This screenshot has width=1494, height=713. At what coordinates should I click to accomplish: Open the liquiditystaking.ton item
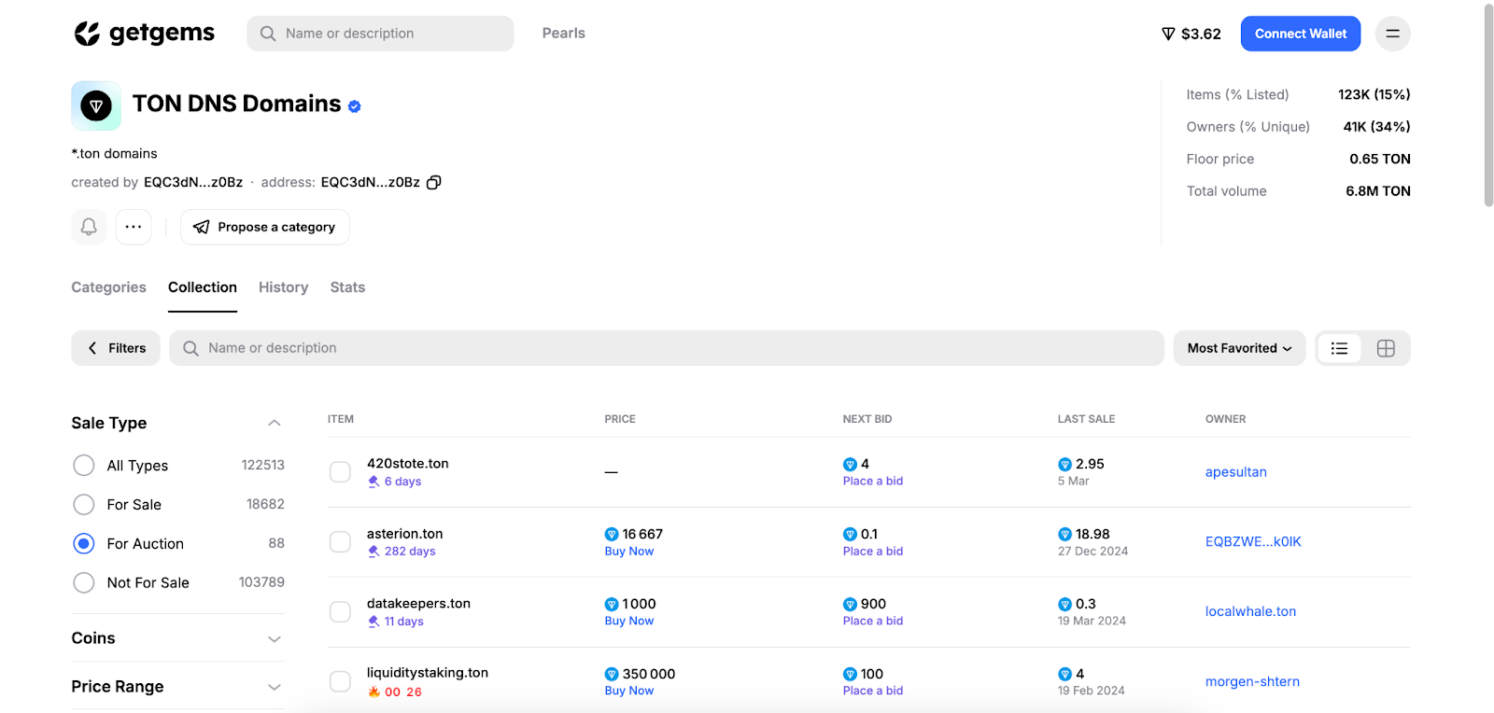point(428,673)
